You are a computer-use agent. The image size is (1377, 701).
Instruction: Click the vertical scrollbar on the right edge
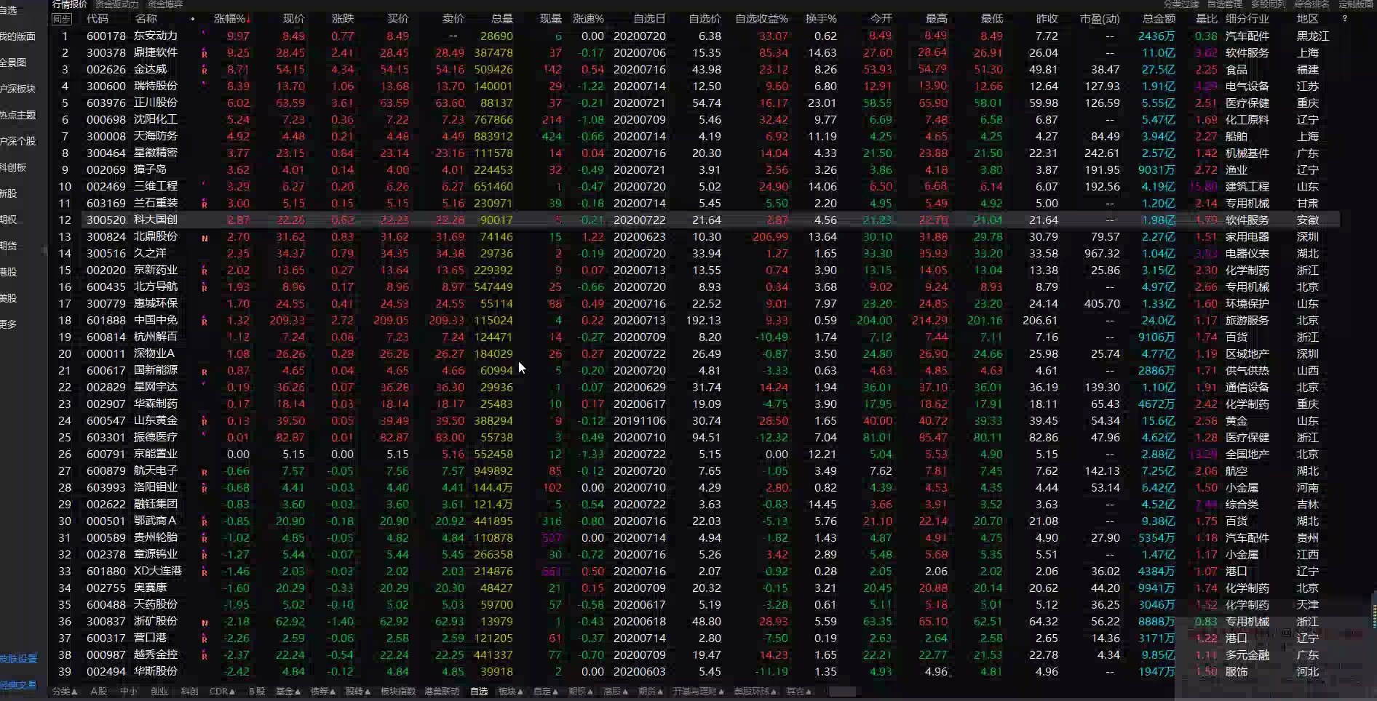(1374, 611)
